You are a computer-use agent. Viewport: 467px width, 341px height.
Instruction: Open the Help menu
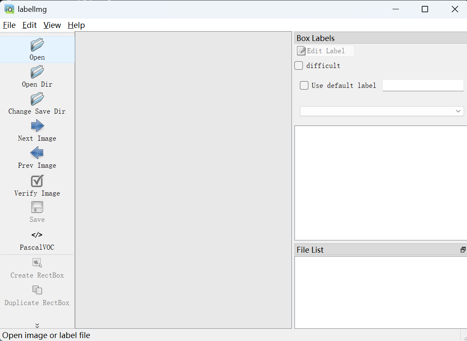76,25
